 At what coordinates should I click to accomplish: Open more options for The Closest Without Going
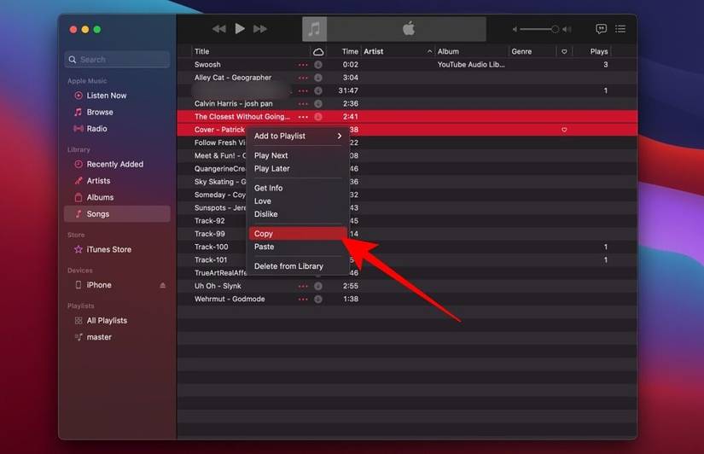pyautogui.click(x=303, y=117)
